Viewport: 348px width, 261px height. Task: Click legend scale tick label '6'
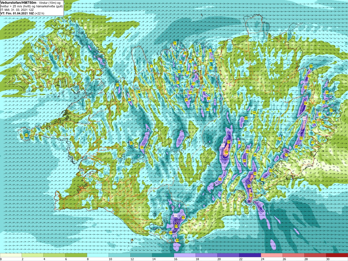click(x=66, y=259)
